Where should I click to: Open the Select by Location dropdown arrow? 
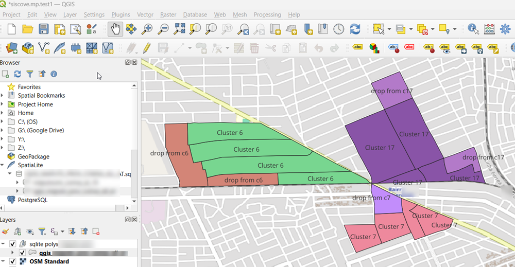(x=455, y=29)
